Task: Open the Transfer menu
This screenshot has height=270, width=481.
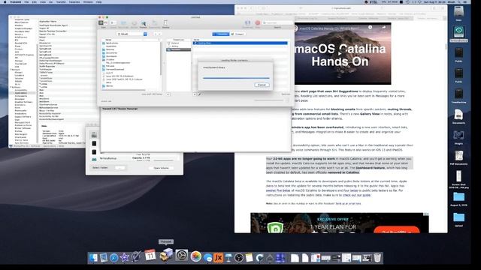Action: [x=61, y=1]
